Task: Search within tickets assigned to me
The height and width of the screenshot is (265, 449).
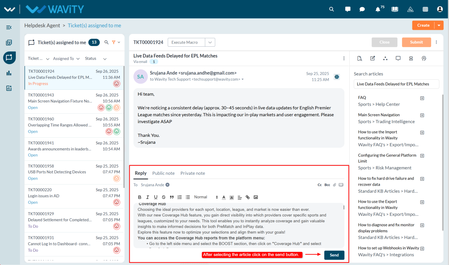Action: click(106, 42)
